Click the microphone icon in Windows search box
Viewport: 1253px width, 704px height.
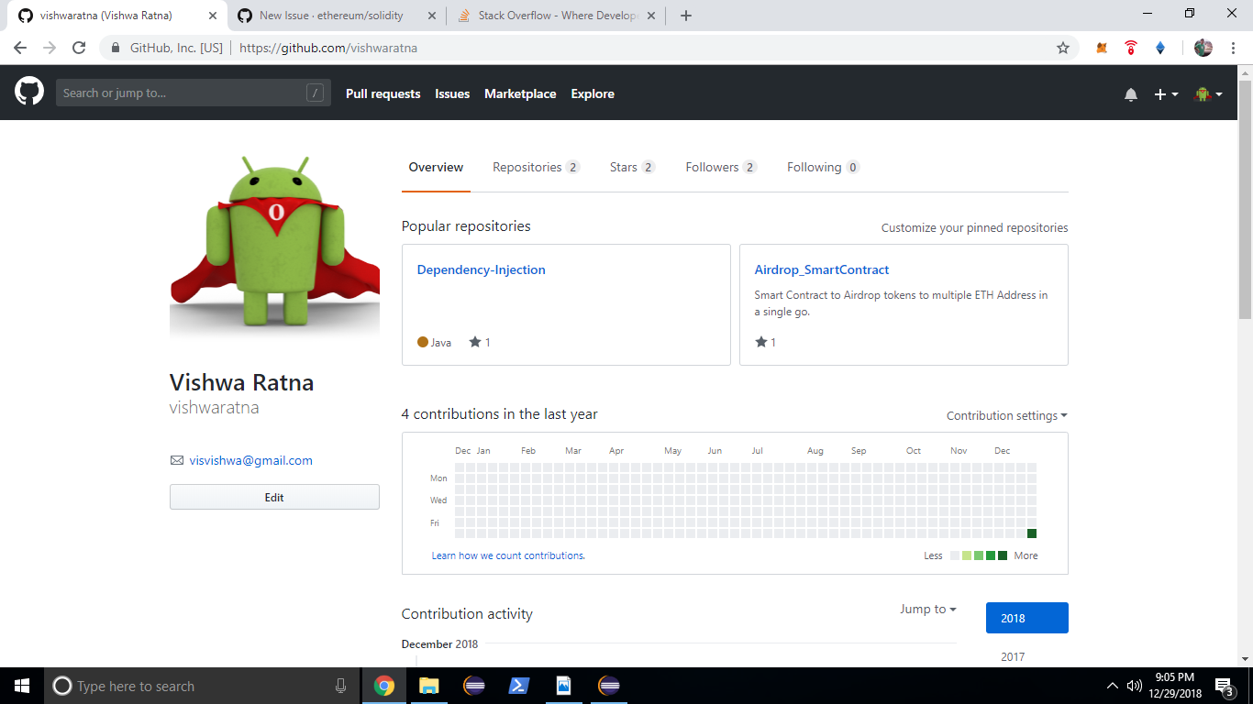[x=341, y=685]
